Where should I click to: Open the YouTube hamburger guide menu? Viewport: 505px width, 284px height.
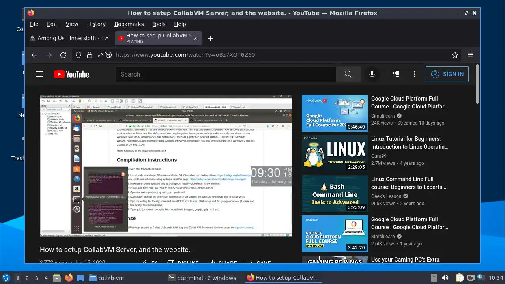click(39, 74)
